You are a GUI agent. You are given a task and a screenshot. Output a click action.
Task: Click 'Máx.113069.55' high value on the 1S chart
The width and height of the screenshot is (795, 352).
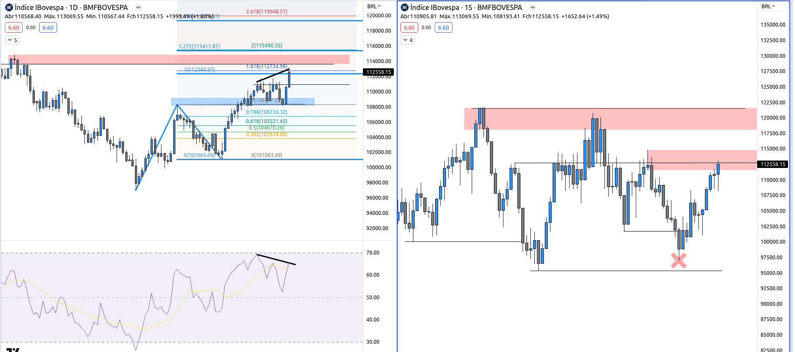click(x=459, y=16)
